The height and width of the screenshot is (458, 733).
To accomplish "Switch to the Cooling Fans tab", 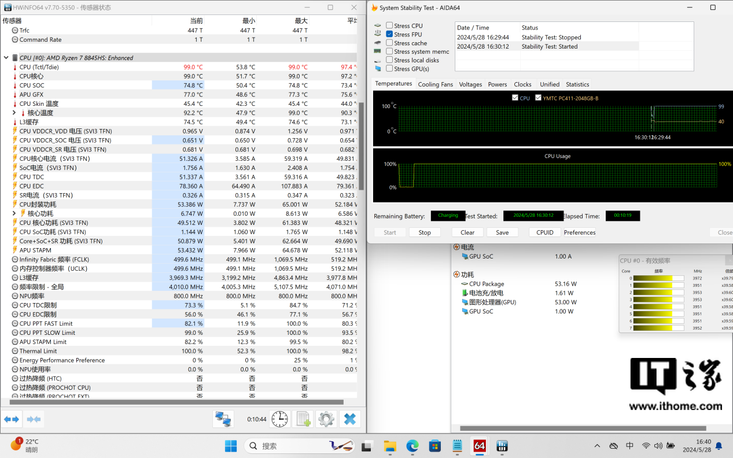I will tap(436, 84).
